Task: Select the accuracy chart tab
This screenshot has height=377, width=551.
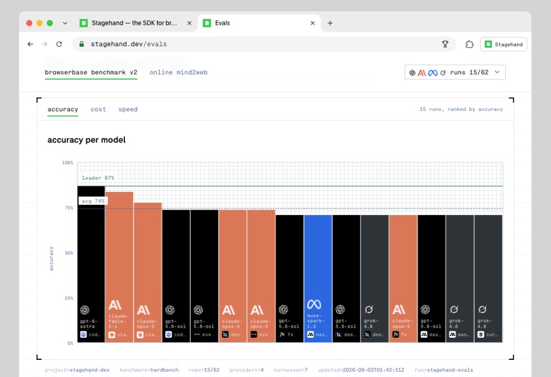Action: tap(63, 109)
